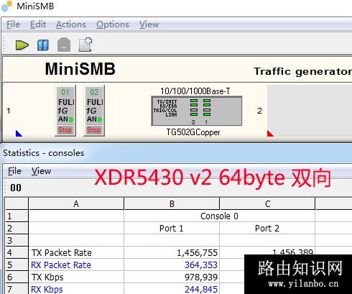
Task: Click value 244,845 in Port 1
Action: 201,290
